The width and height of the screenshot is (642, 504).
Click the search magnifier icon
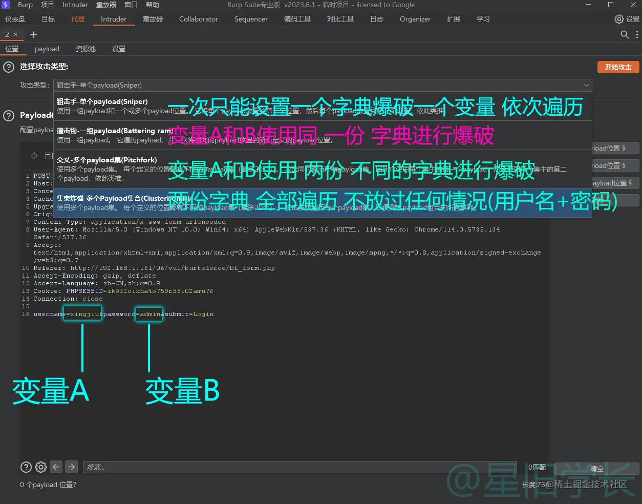[625, 34]
